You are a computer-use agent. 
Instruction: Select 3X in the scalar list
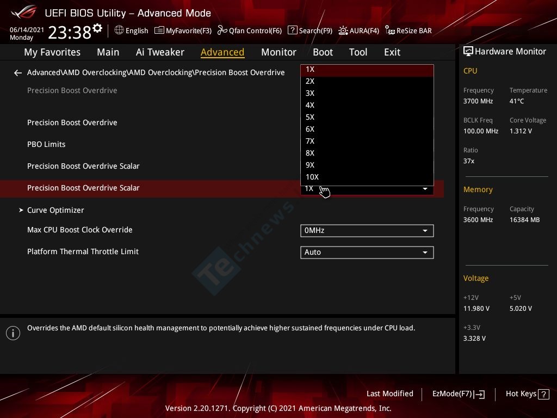coord(367,94)
